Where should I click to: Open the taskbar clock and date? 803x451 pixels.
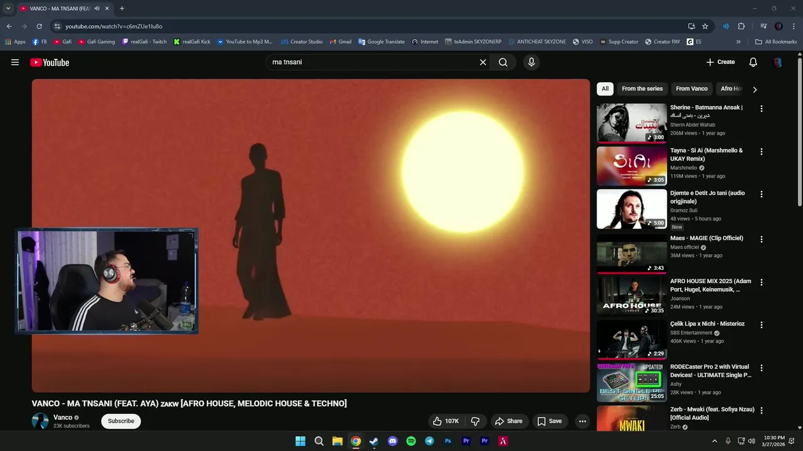774,441
